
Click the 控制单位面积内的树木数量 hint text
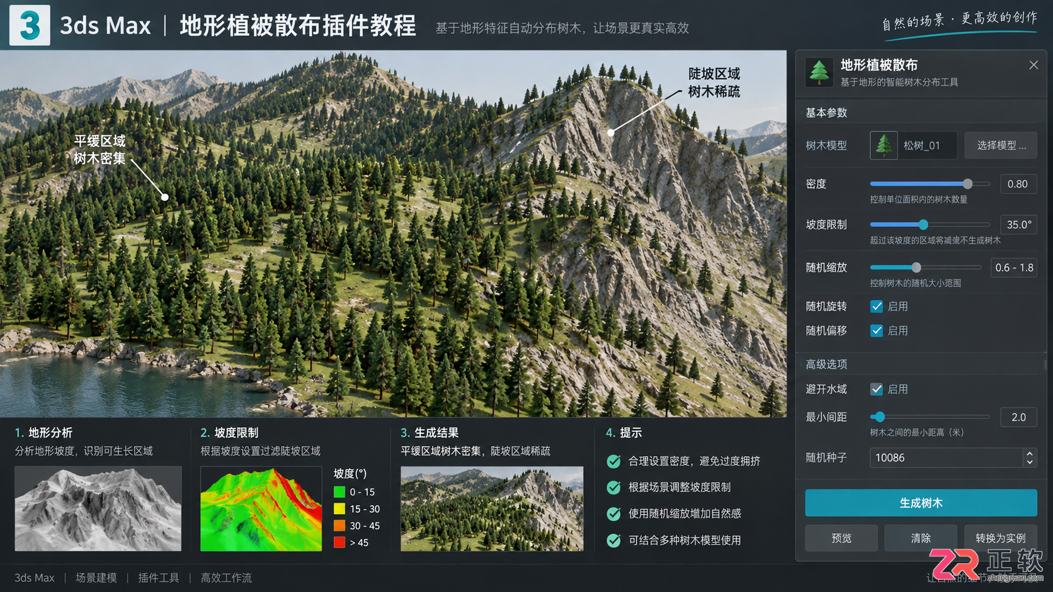pyautogui.click(x=919, y=199)
